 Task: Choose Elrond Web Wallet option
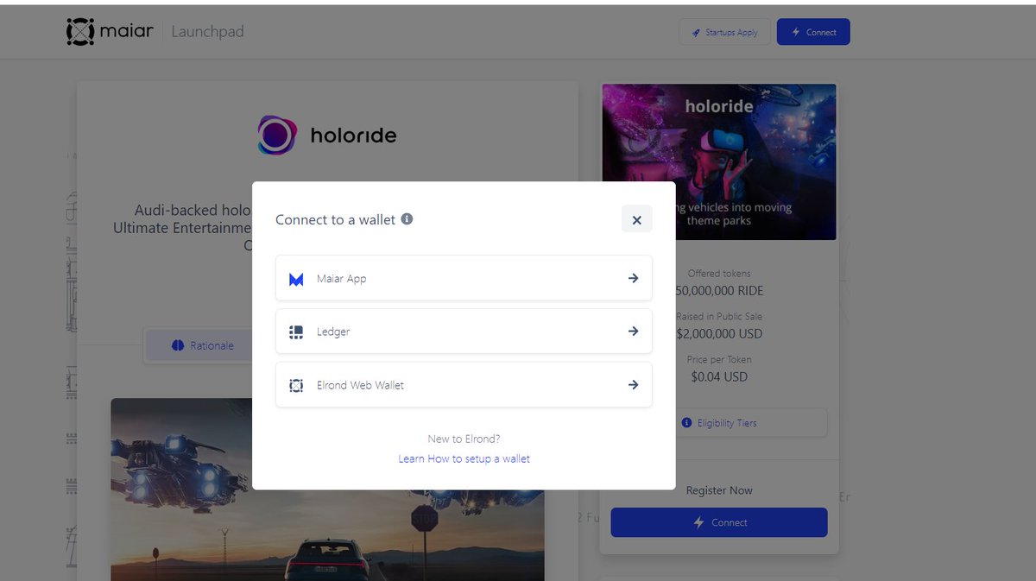[464, 385]
